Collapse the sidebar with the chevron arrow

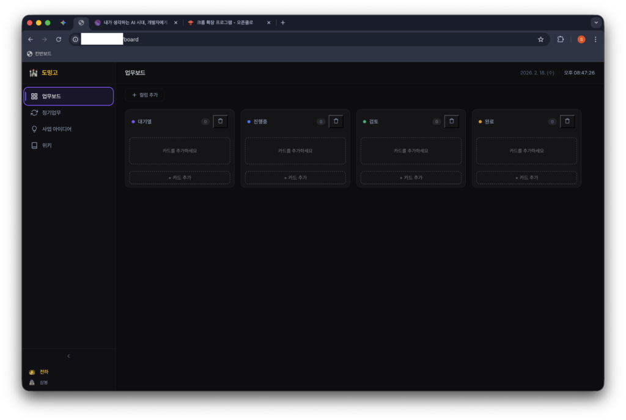coord(68,356)
